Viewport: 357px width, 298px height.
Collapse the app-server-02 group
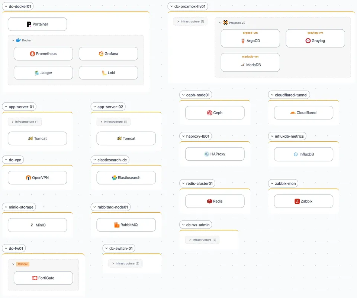(95, 107)
